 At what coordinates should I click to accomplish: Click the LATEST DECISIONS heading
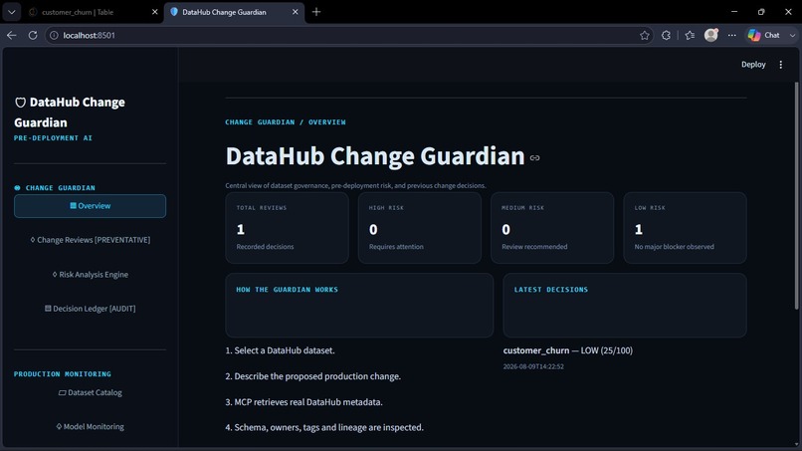[551, 290]
